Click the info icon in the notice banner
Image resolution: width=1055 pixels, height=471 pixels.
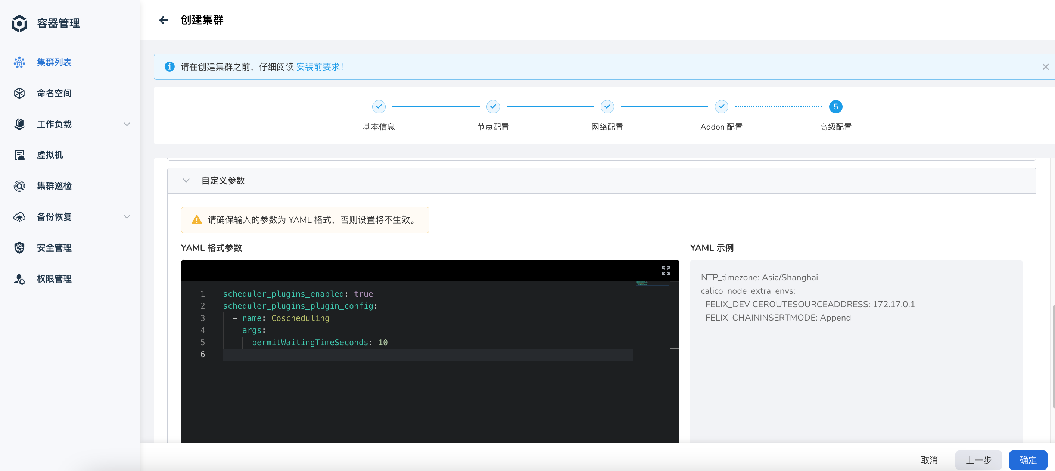pos(169,66)
